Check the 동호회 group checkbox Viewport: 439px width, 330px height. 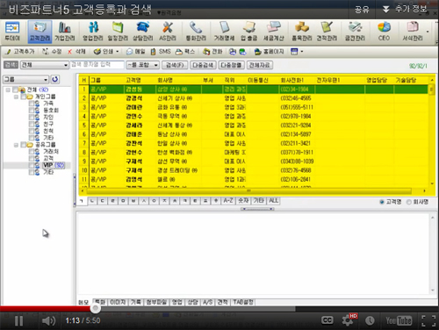(31, 111)
